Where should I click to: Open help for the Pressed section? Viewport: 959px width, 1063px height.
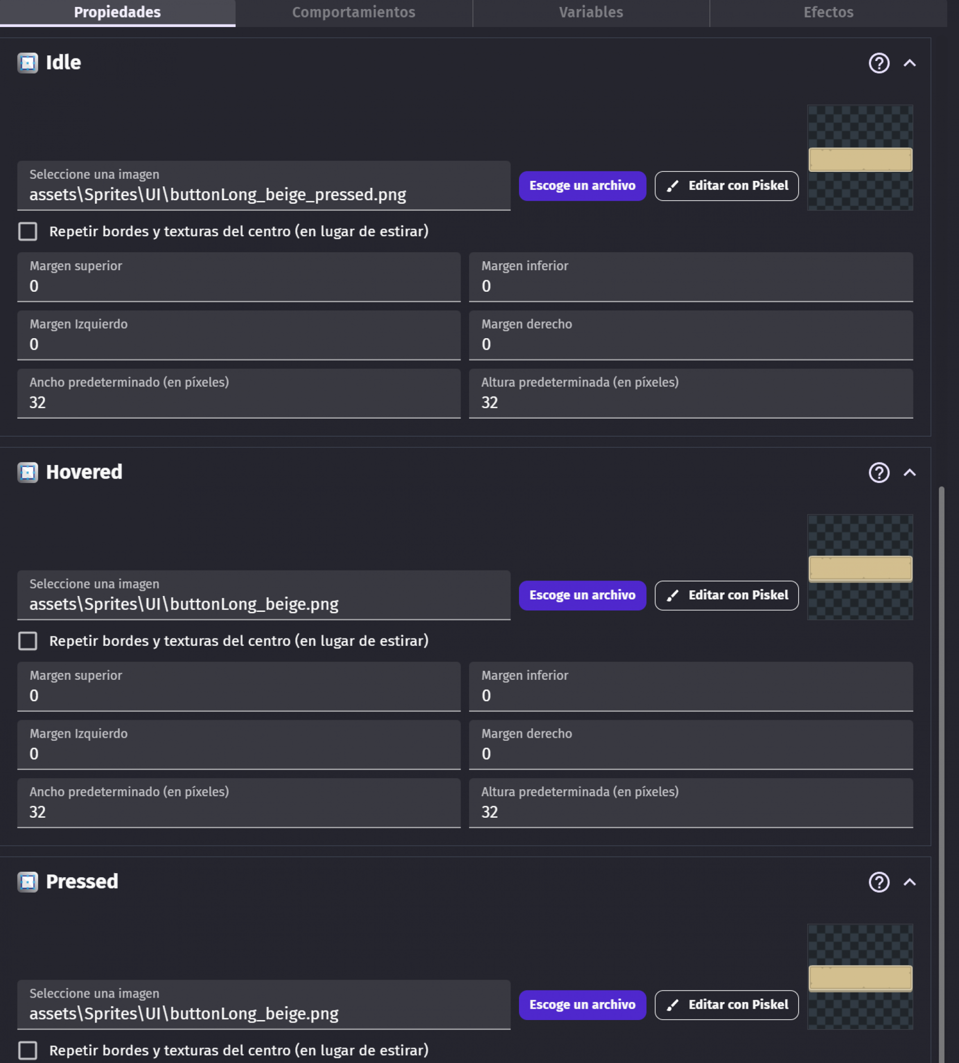point(879,882)
